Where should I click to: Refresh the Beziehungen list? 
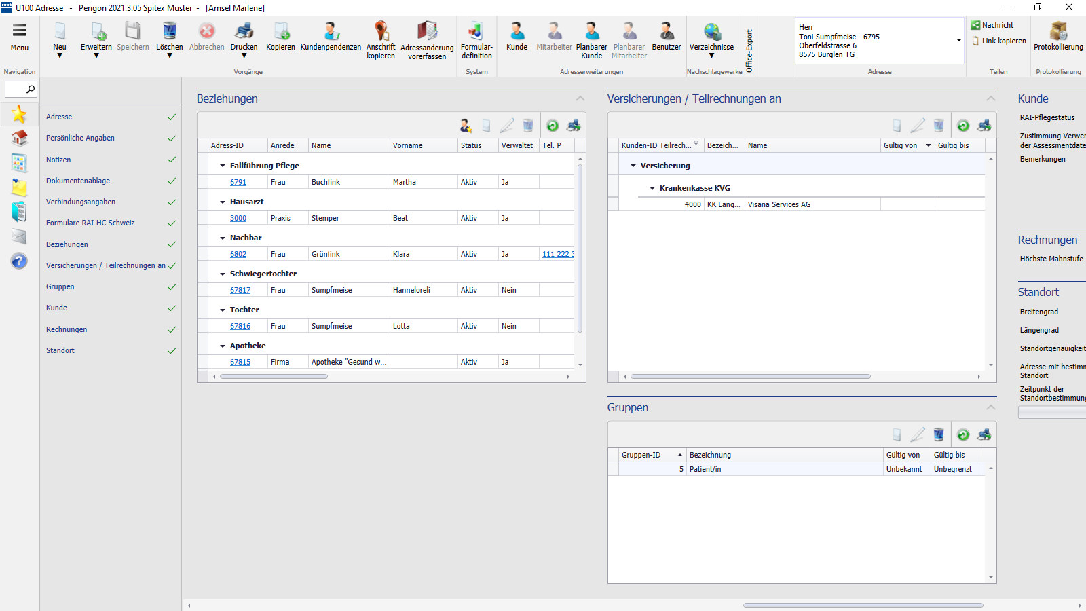pyautogui.click(x=553, y=126)
